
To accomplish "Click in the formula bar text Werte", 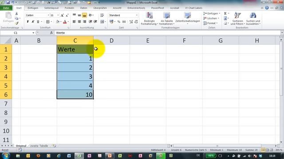I will (x=60, y=33).
